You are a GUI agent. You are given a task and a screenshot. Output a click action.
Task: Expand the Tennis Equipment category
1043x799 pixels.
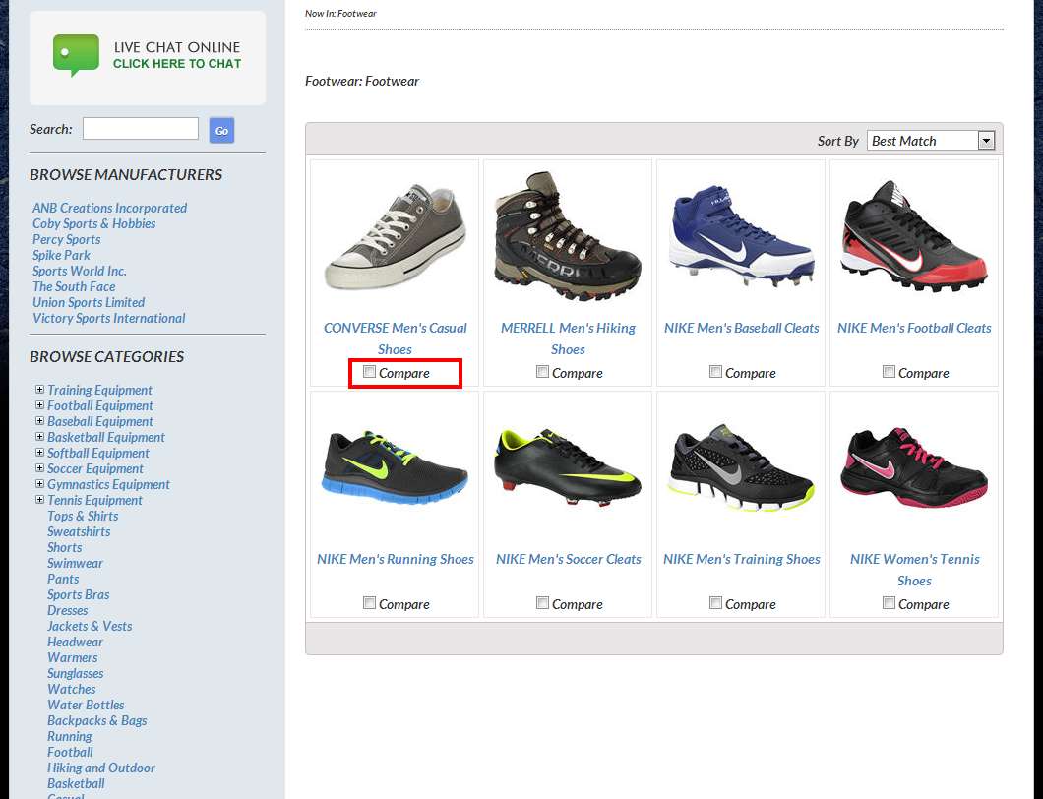39,500
